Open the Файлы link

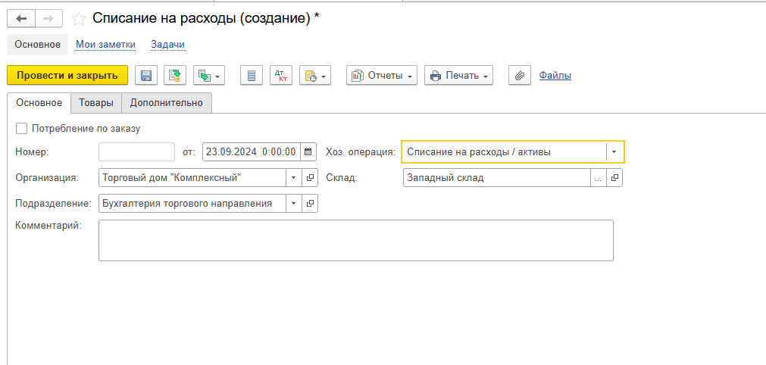[555, 75]
